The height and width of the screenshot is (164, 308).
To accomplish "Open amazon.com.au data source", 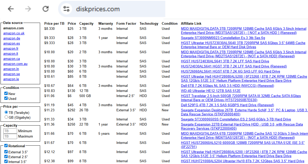I will click(15, 64).
